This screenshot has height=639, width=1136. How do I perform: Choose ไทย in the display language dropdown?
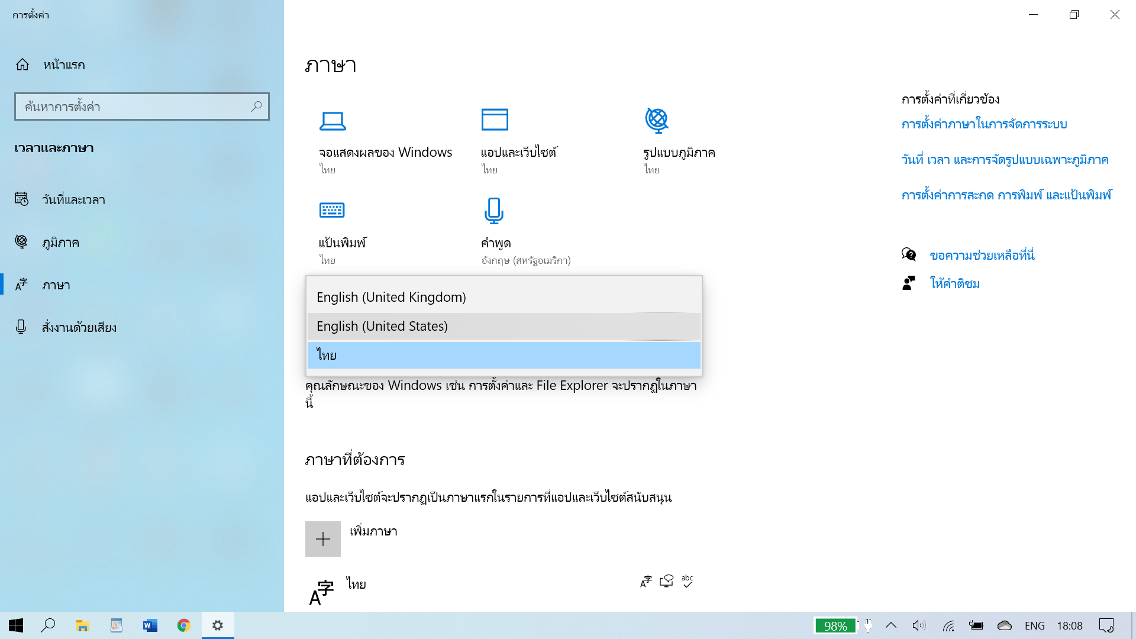click(504, 355)
